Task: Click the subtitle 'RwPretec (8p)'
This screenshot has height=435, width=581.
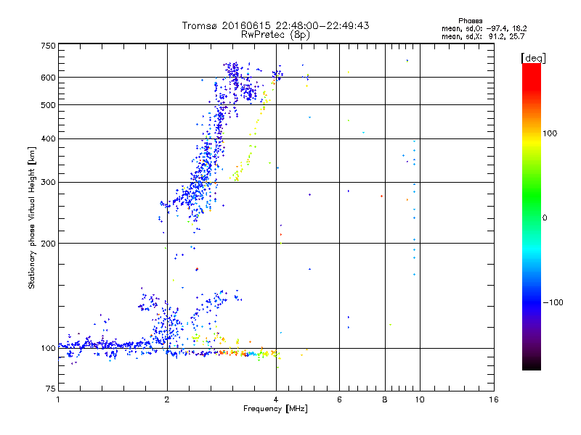Action: [x=275, y=35]
